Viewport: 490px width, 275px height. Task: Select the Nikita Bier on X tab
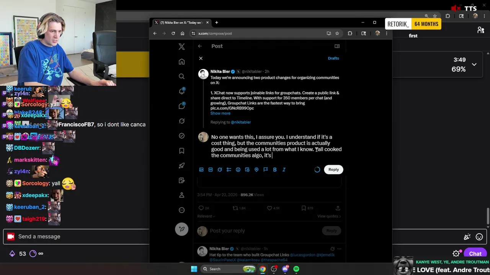(x=181, y=23)
